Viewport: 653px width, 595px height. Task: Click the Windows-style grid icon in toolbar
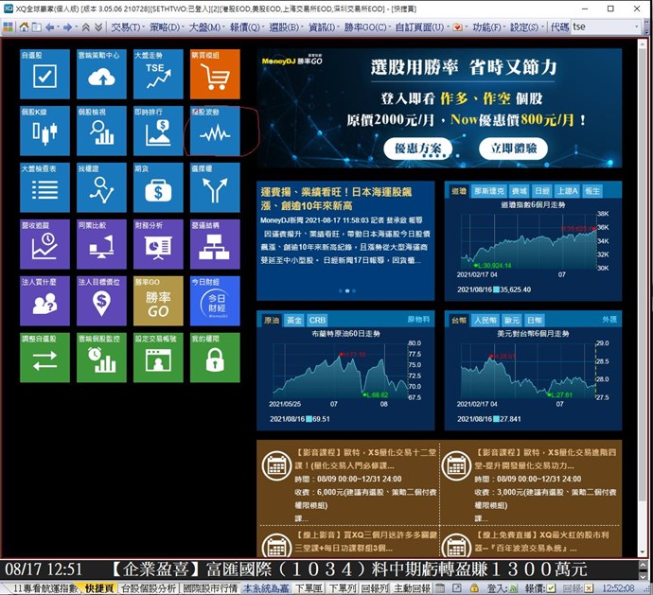click(x=8, y=27)
